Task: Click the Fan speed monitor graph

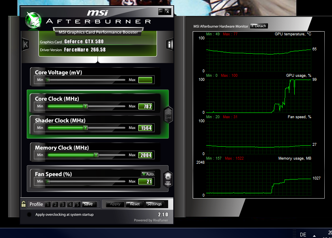Action: pyautogui.click(x=259, y=137)
